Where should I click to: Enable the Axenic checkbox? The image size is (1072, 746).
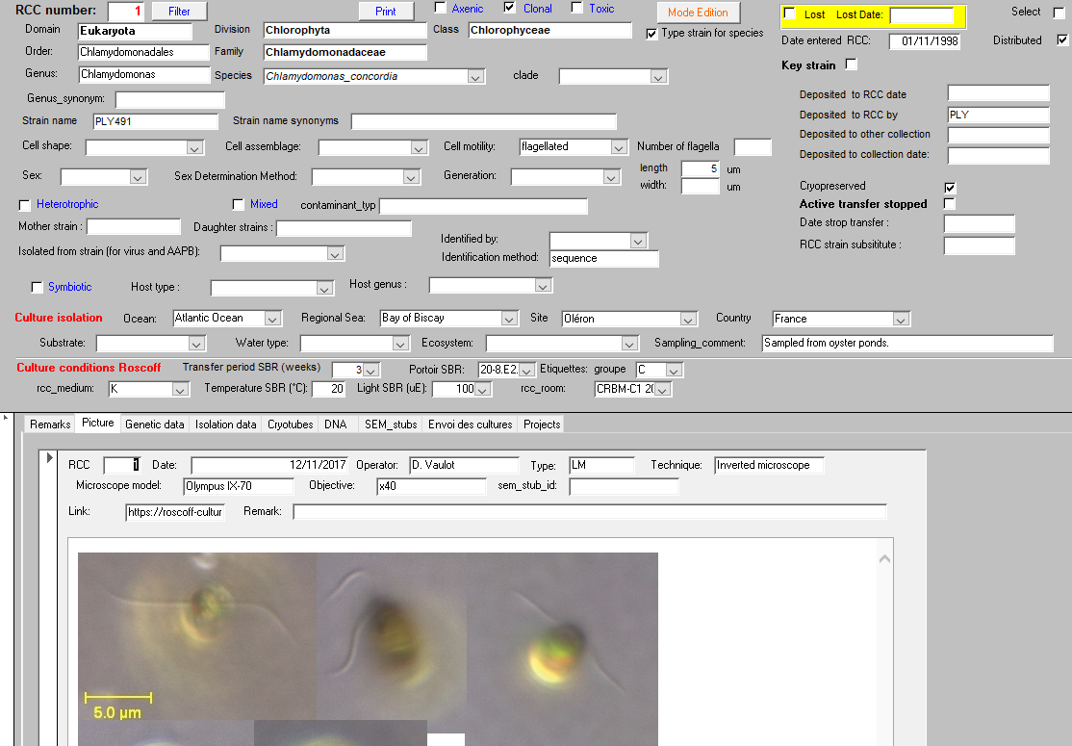441,9
